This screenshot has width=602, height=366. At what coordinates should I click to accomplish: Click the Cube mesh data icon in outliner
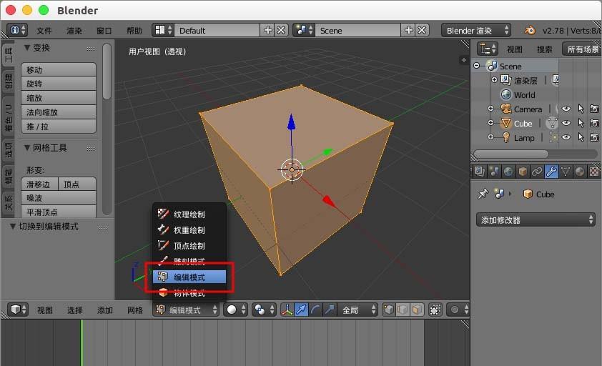pyautogui.click(x=552, y=123)
